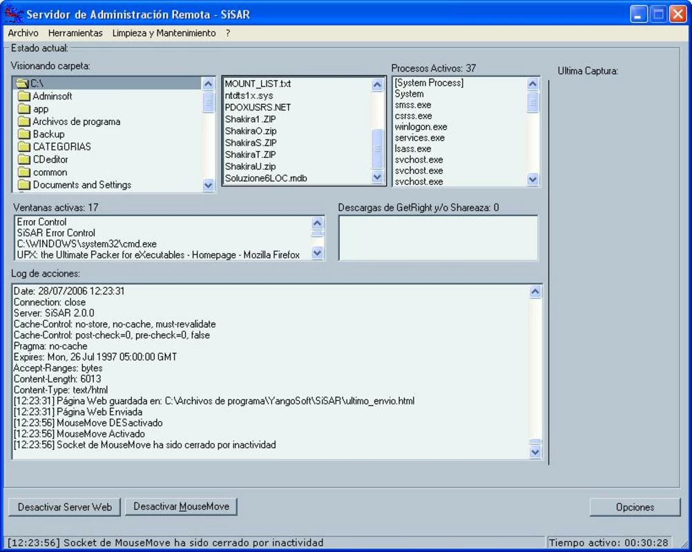The image size is (692, 552).
Task: Select services.exe process
Action: [420, 138]
